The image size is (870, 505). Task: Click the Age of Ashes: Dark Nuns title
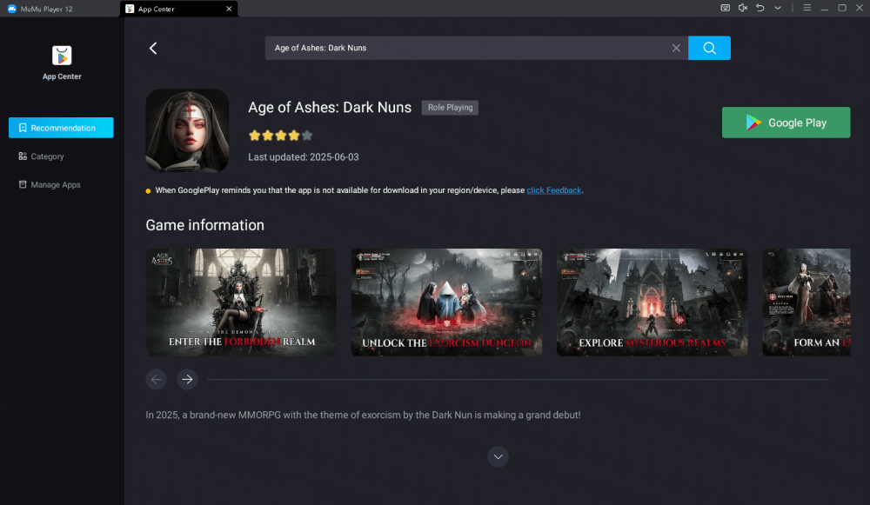coord(330,107)
